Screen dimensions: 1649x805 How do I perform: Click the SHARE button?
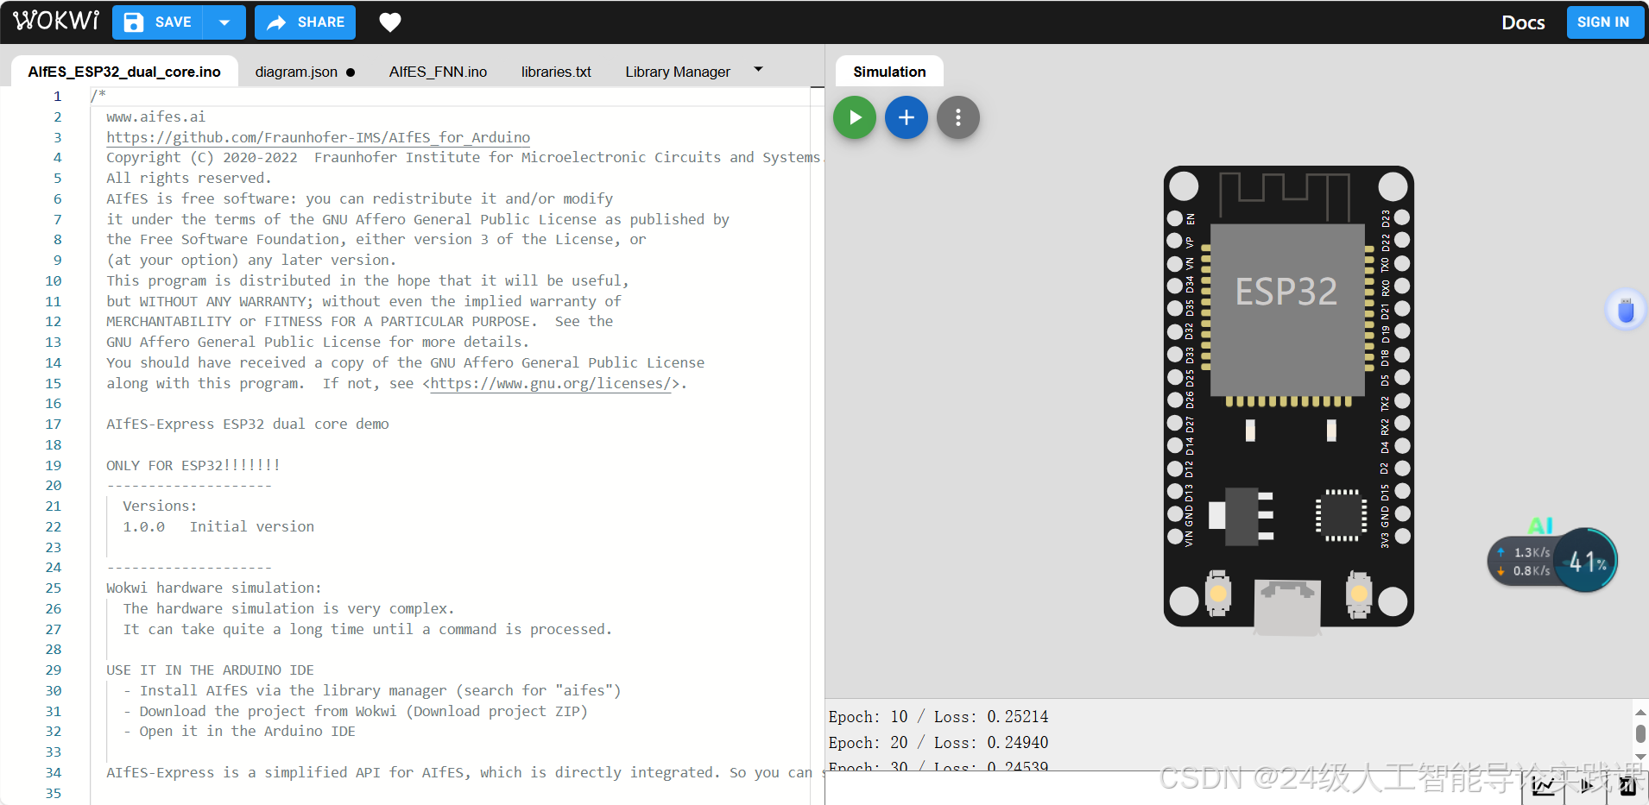(305, 22)
